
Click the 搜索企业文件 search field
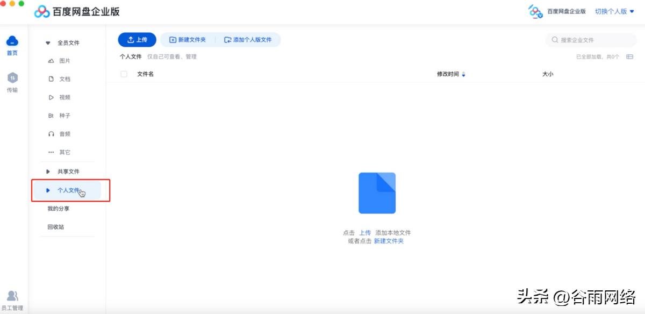click(590, 40)
